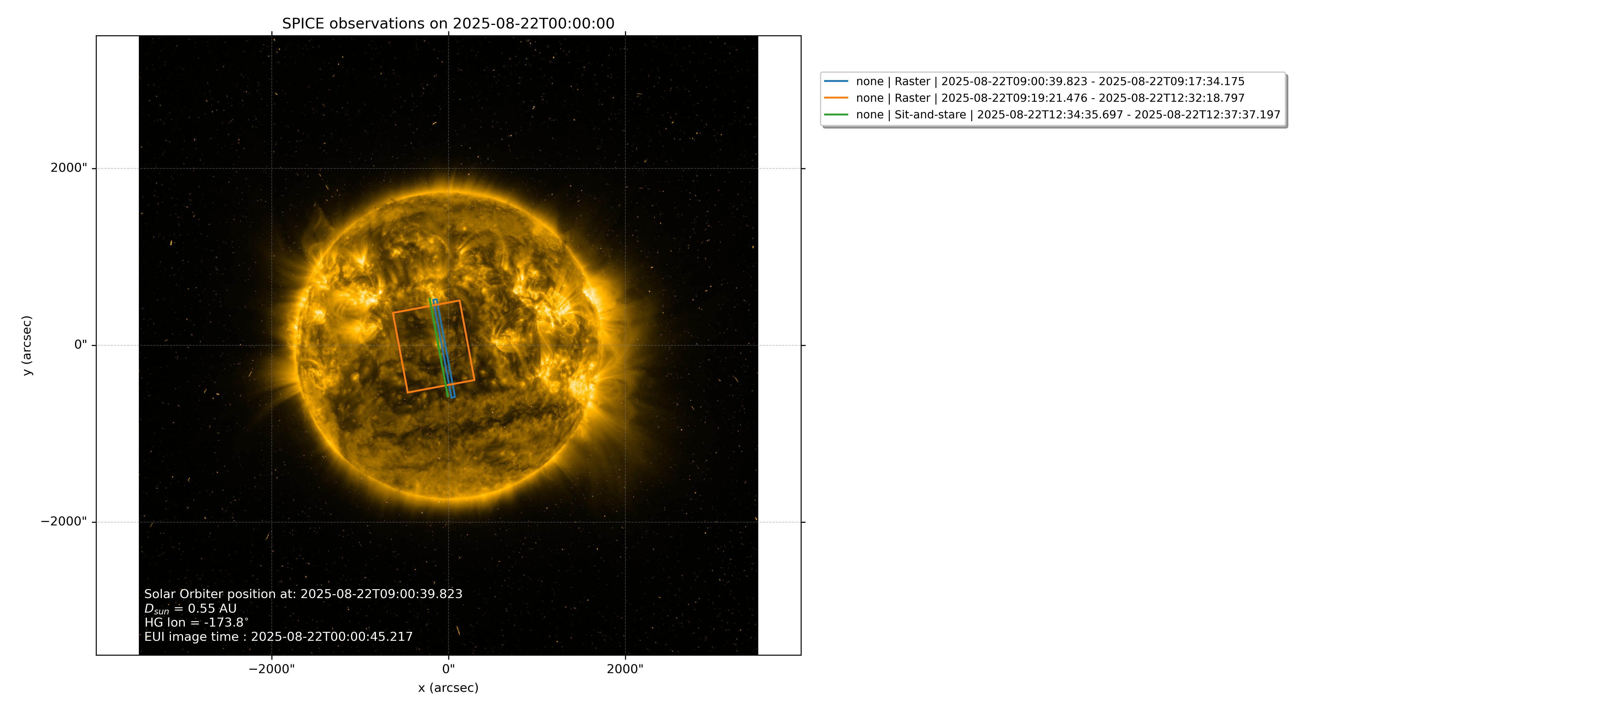Screen dimensions: 1602x712
Task: Click the plot title SPICE observations
Action: (448, 24)
